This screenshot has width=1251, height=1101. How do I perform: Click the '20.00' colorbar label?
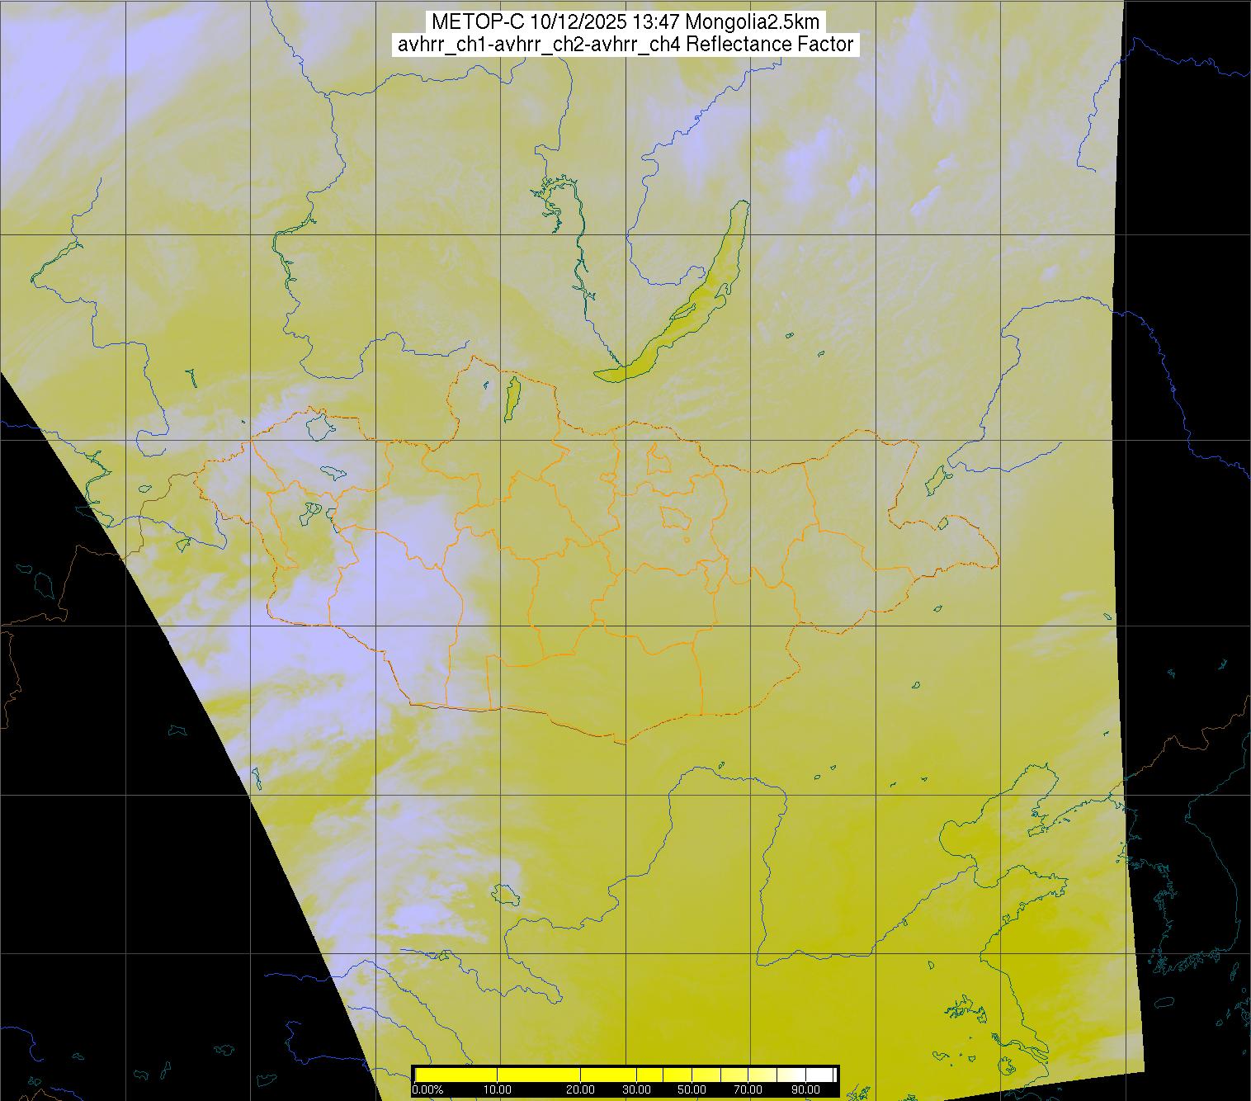coord(580,1091)
